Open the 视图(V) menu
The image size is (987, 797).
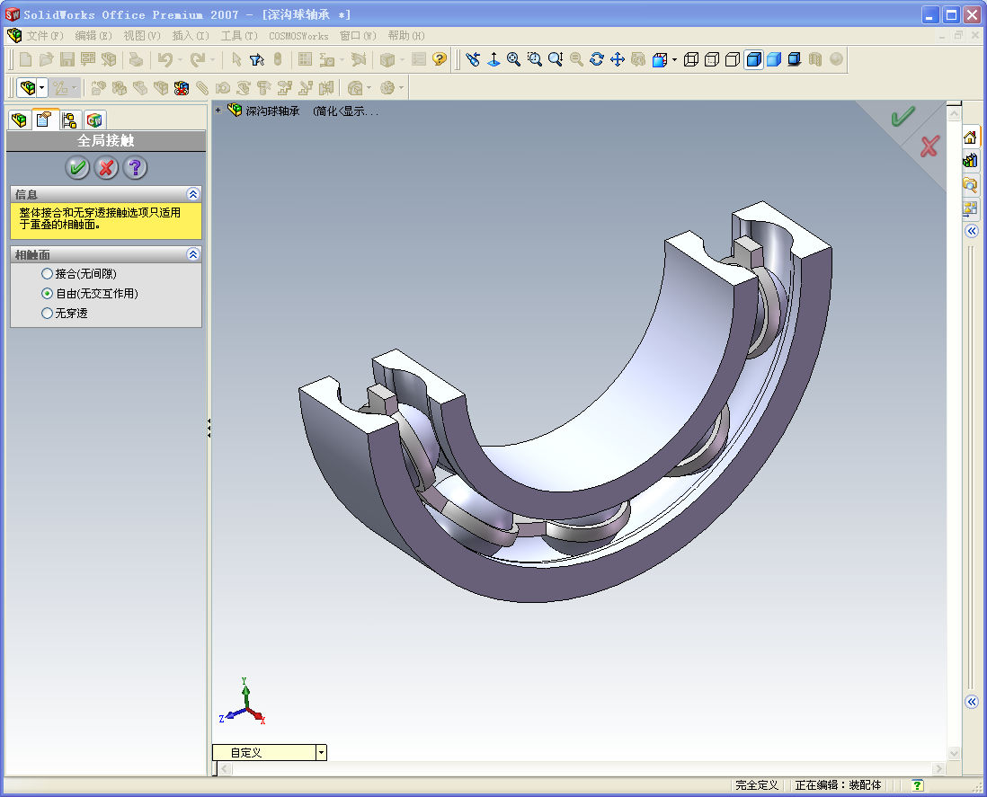pyautogui.click(x=142, y=36)
